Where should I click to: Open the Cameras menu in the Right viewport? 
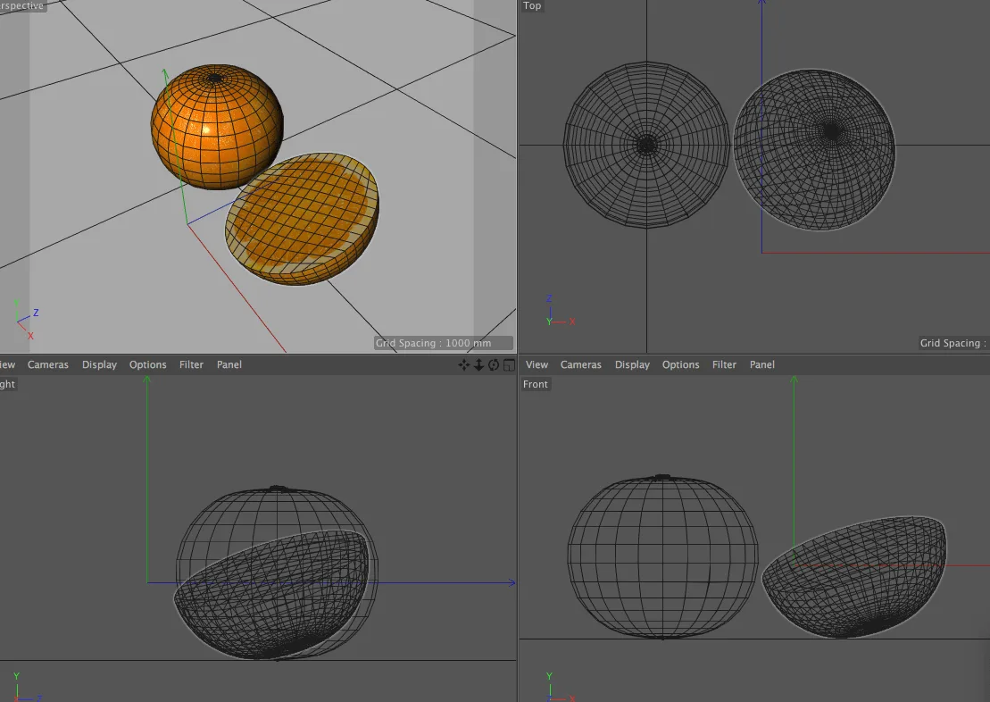coord(47,364)
